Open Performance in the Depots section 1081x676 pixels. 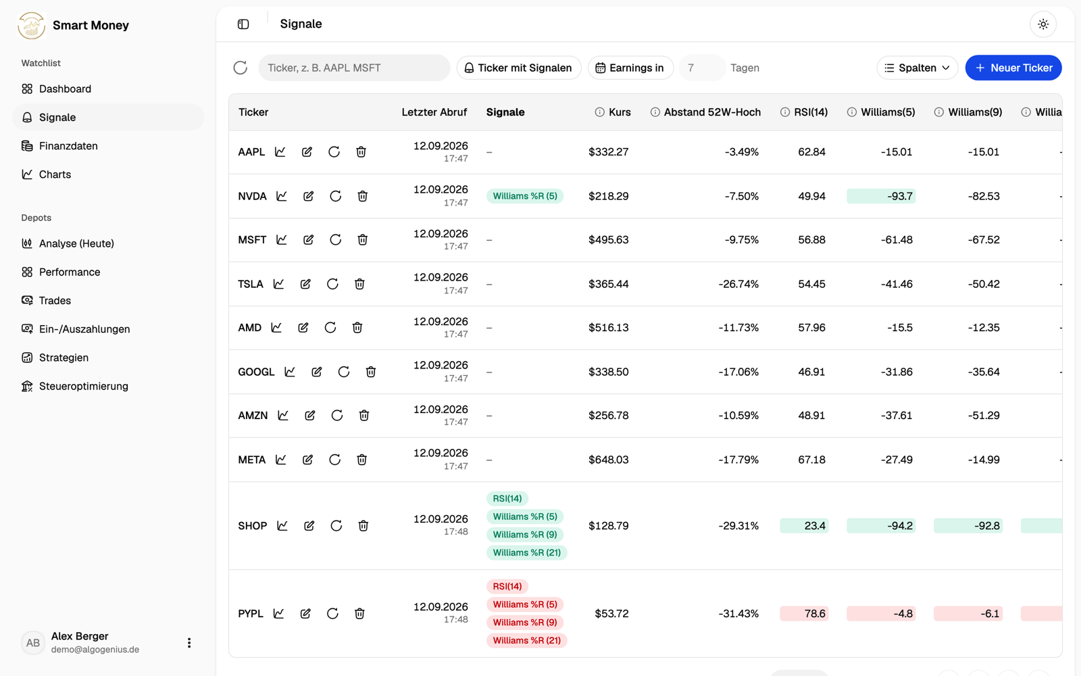click(x=108, y=272)
